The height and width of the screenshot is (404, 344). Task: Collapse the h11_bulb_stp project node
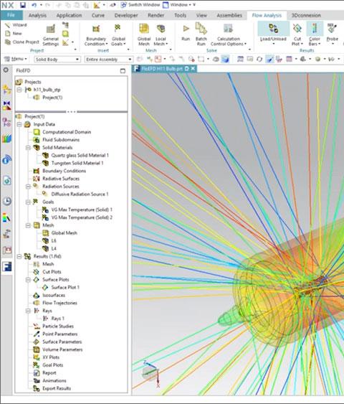tap(19, 90)
